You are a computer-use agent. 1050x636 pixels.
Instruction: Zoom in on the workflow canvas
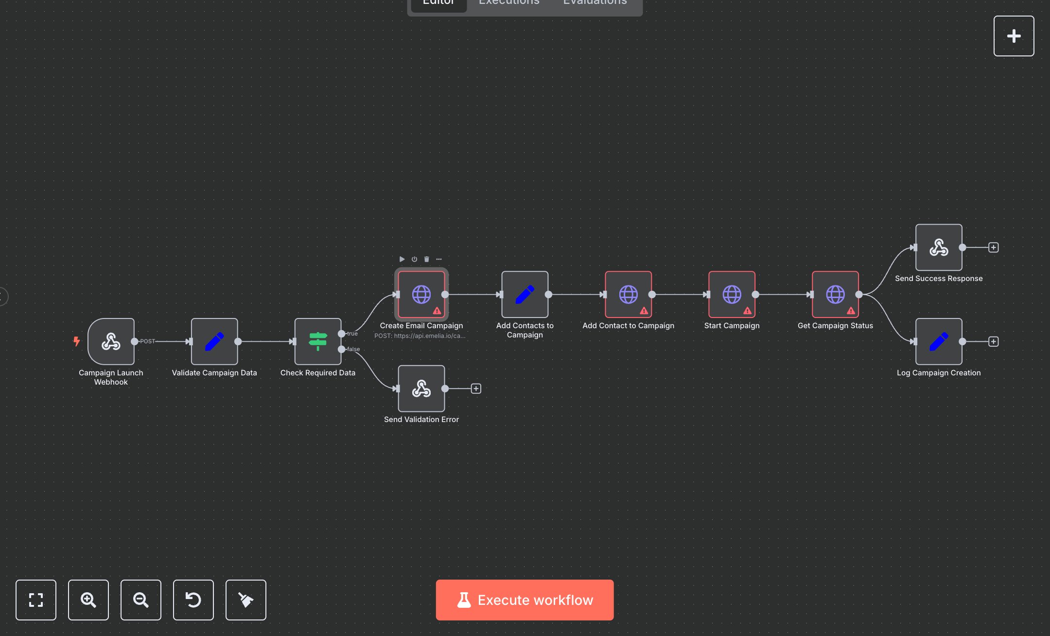88,600
